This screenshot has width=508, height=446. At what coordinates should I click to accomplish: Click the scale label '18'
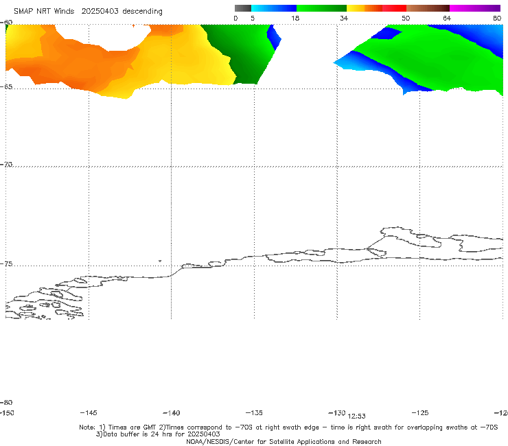point(295,19)
